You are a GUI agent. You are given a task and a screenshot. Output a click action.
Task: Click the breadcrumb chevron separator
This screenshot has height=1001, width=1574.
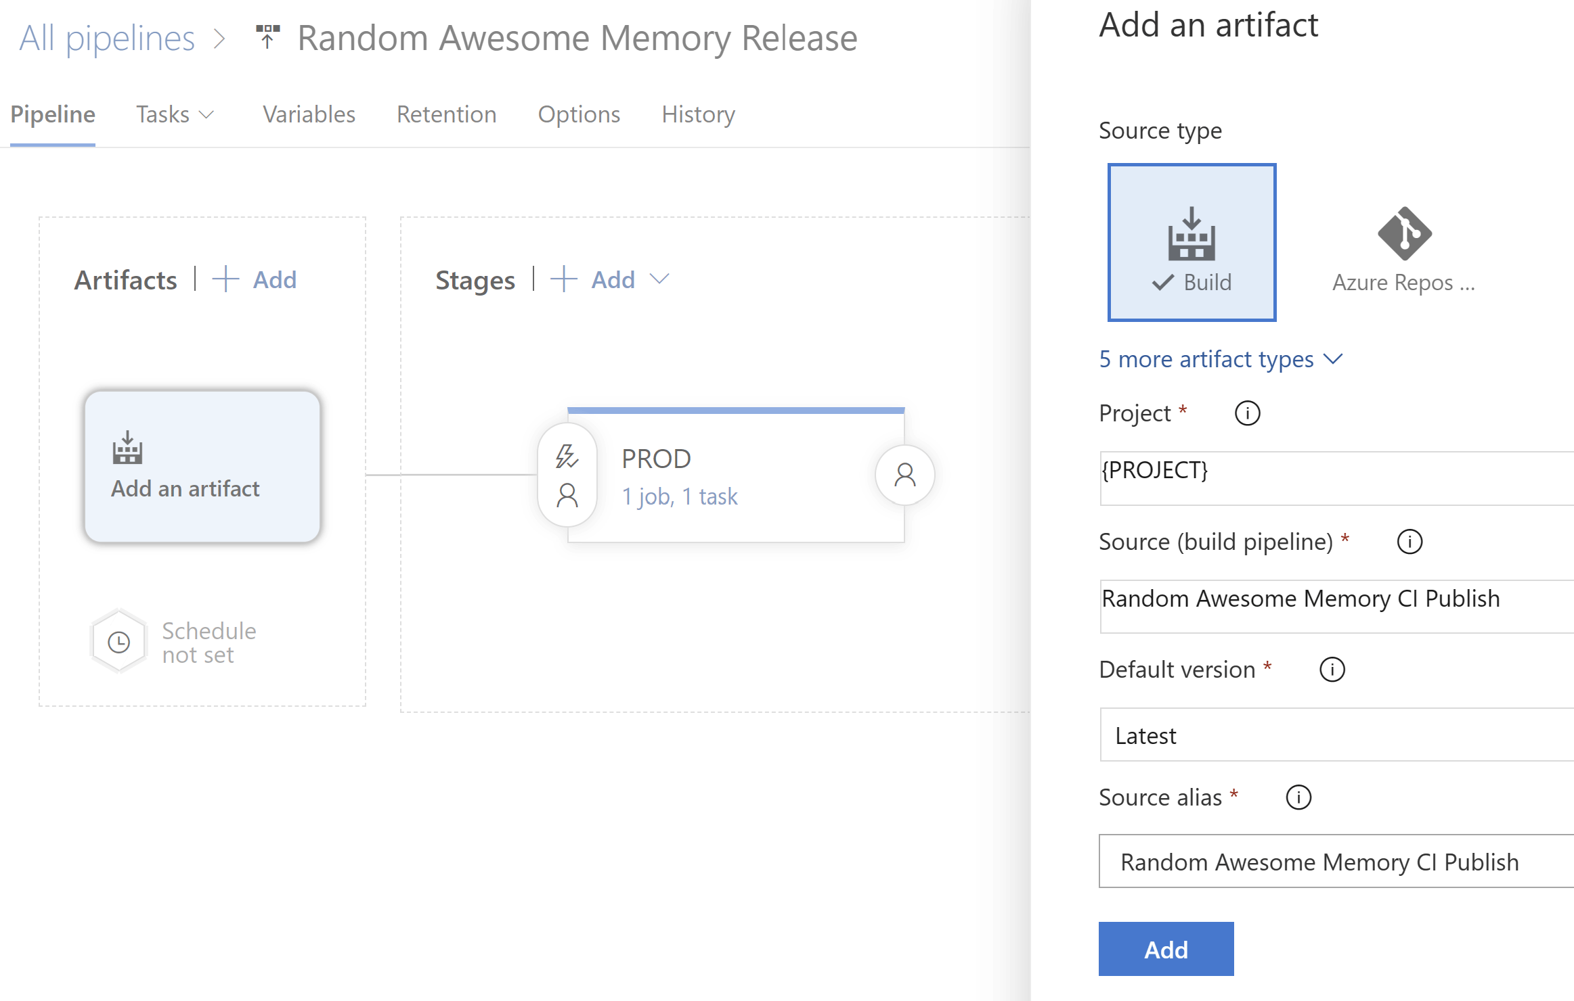click(219, 39)
